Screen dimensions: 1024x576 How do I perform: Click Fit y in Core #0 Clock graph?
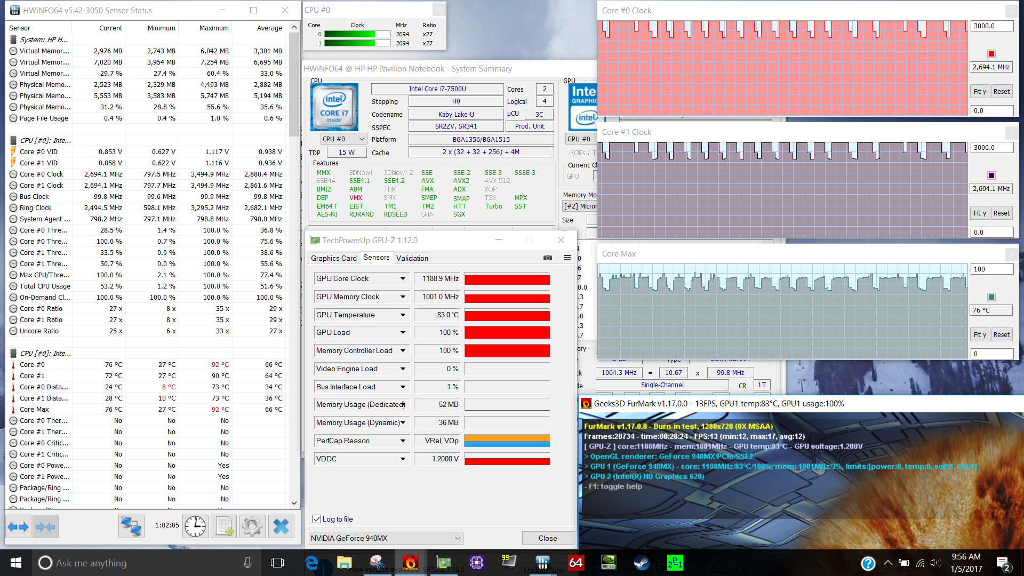[x=980, y=91]
